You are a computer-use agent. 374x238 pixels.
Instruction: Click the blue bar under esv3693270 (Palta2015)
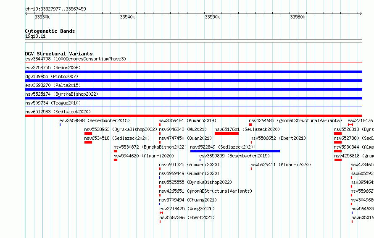coord(193,89)
